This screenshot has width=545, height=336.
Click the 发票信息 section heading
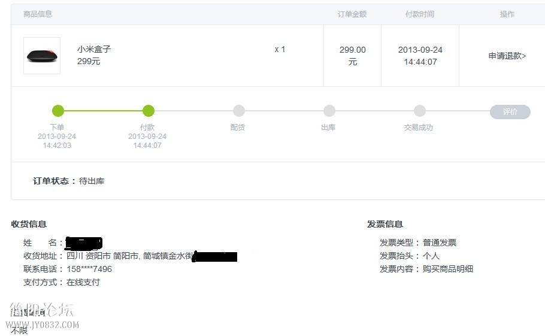385,224
